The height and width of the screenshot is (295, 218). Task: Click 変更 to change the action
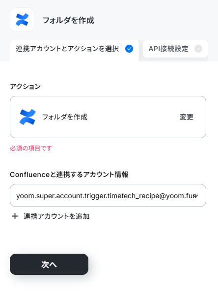(x=187, y=117)
